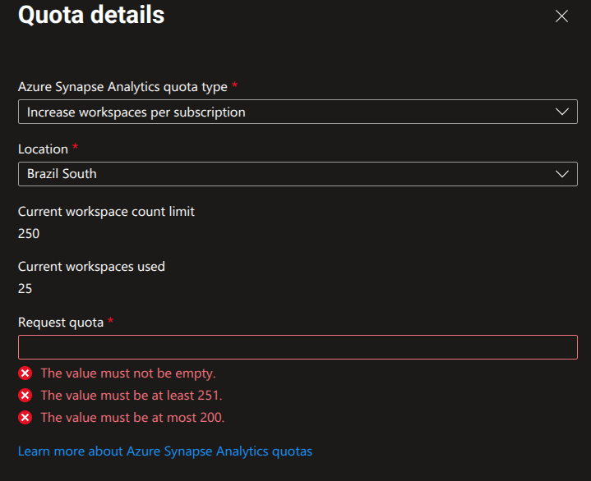This screenshot has height=481, width=591.
Task: Click the 'Current workspace count limit' label
Action: coord(106,212)
